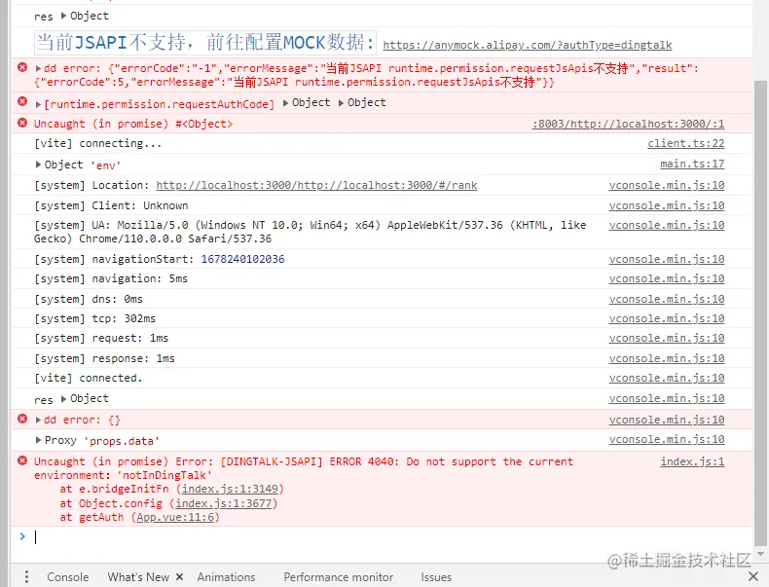Switch to the Animations tab
769x587 pixels.
tap(226, 577)
